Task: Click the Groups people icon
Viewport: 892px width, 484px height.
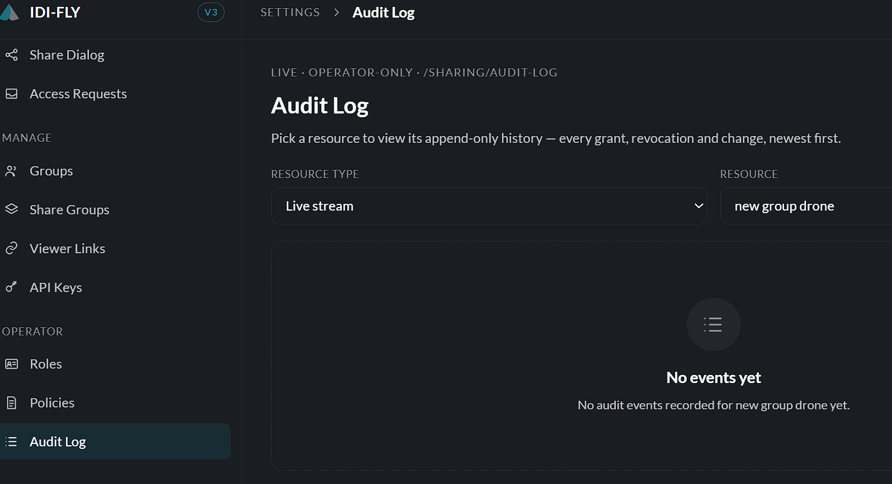Action: (11, 171)
